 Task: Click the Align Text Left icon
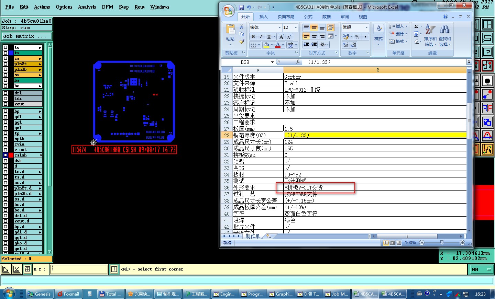click(x=306, y=36)
